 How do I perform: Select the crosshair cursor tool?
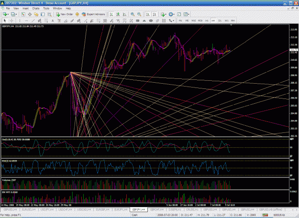coord(11,21)
